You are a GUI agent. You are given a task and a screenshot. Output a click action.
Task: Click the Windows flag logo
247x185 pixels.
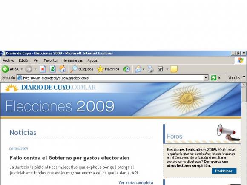(x=240, y=60)
